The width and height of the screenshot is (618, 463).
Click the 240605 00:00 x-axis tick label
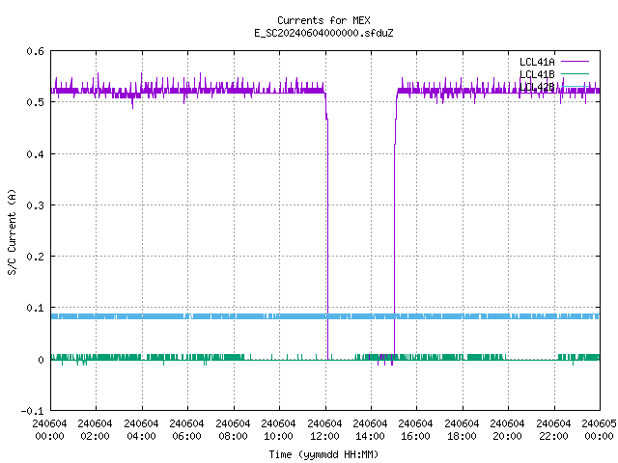pos(599,430)
